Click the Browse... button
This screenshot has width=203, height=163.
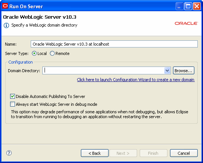tap(184, 71)
